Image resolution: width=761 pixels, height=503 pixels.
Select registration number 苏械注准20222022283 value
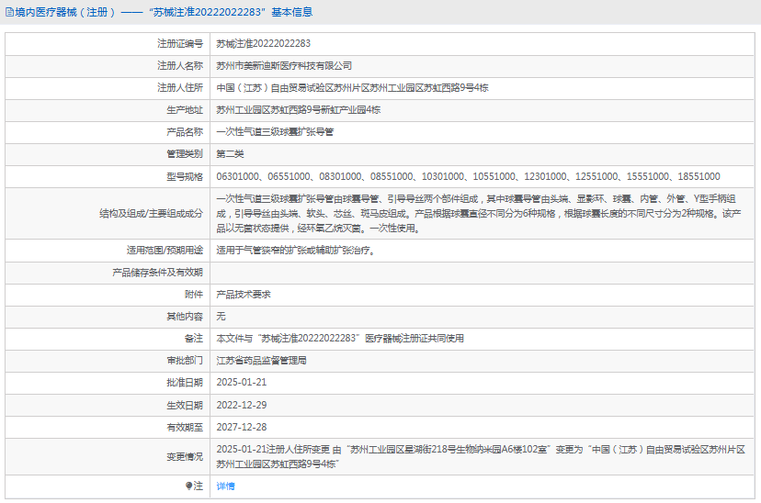[x=263, y=44]
